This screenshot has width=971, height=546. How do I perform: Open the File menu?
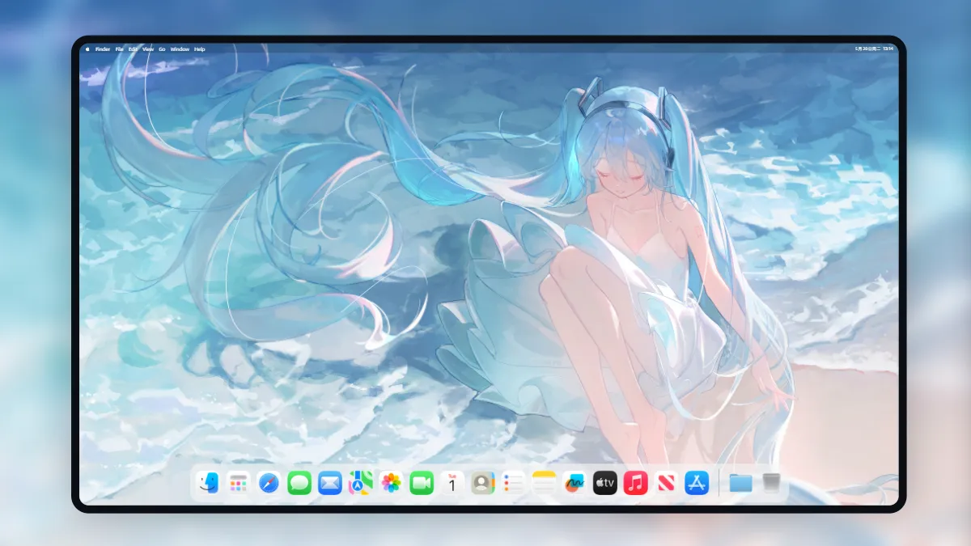(x=120, y=49)
